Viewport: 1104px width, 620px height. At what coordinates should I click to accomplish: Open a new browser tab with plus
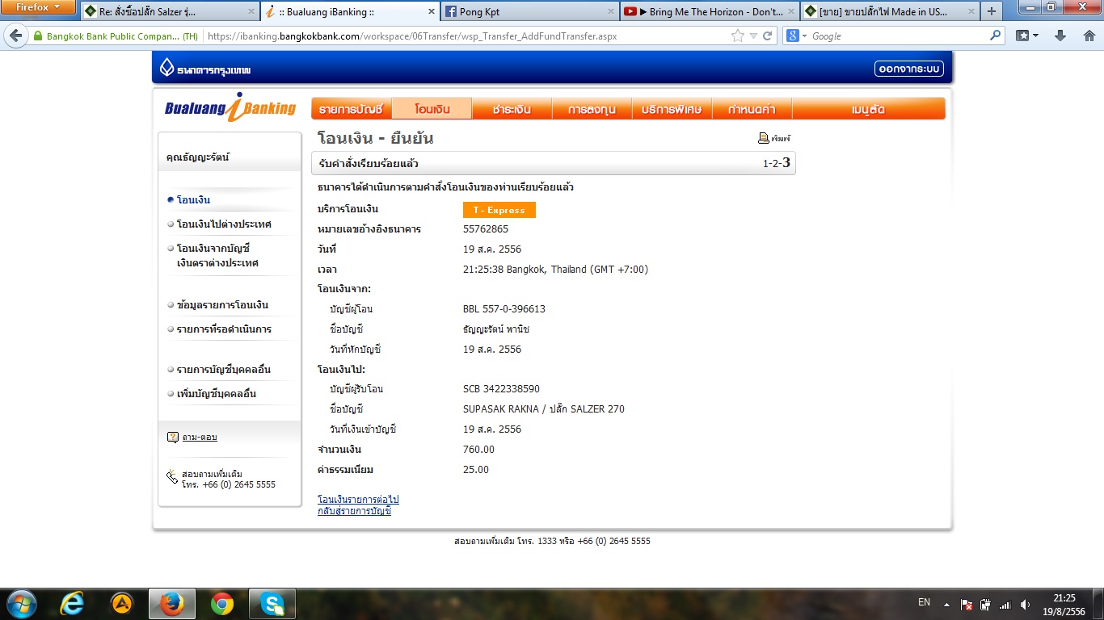click(992, 11)
